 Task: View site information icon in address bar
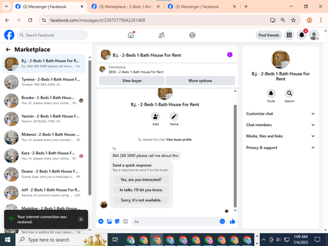pyautogui.click(x=44, y=20)
